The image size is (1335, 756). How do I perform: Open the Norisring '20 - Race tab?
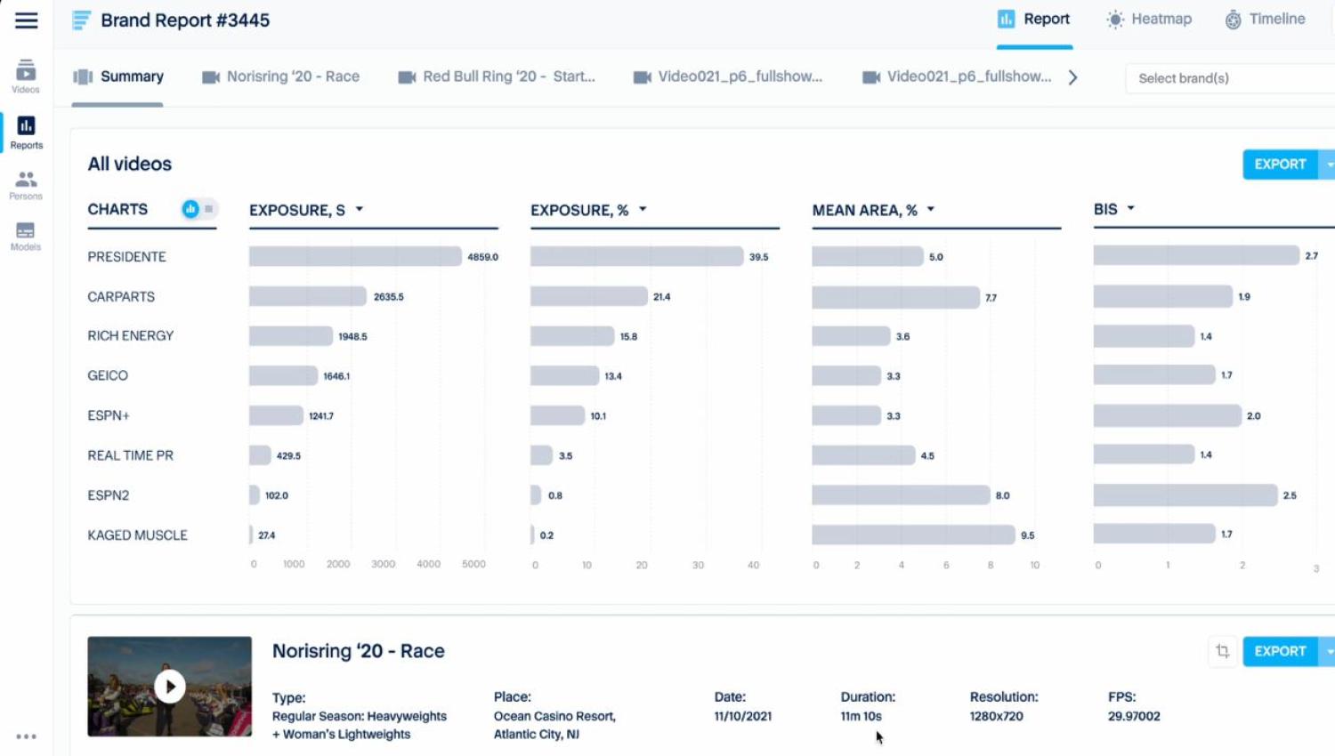point(281,77)
